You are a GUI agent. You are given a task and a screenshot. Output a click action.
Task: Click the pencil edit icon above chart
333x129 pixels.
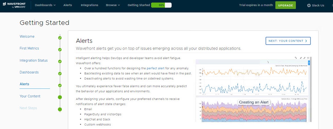coord(301,58)
